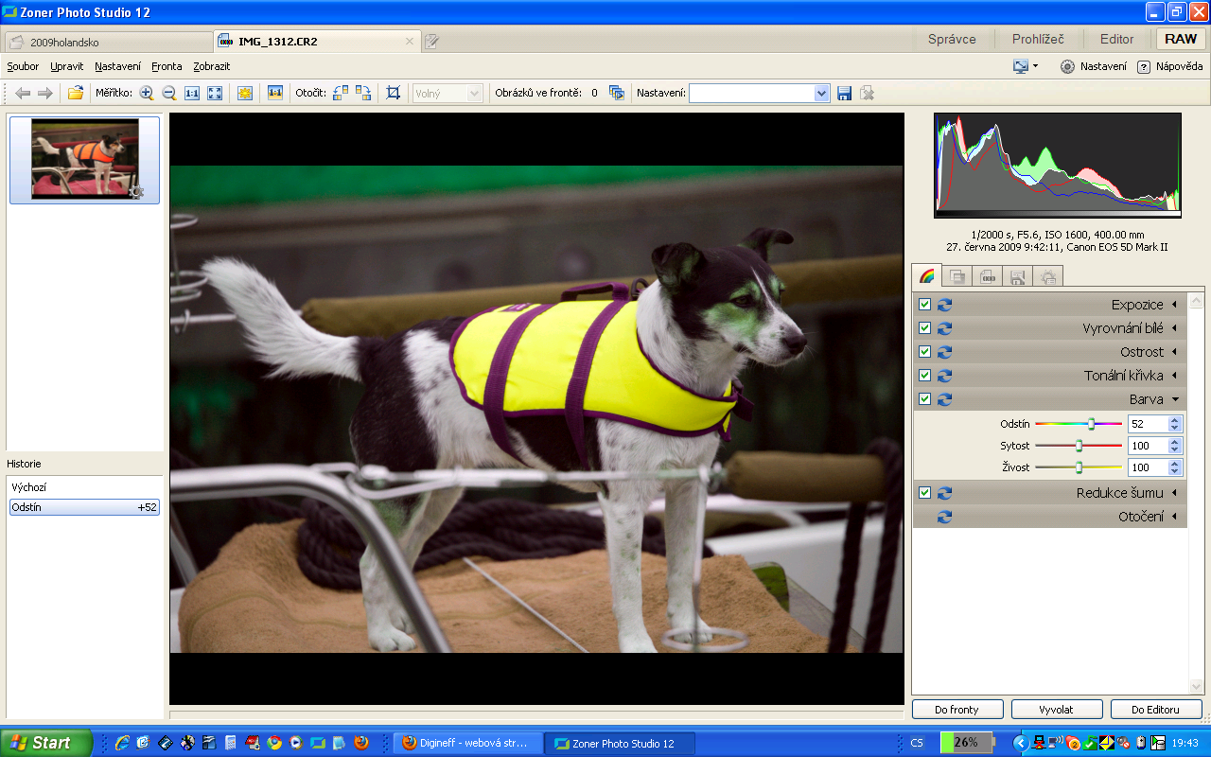Screen dimensions: 1211x757
Task: Switch to the Editor tab
Action: (x=1116, y=39)
